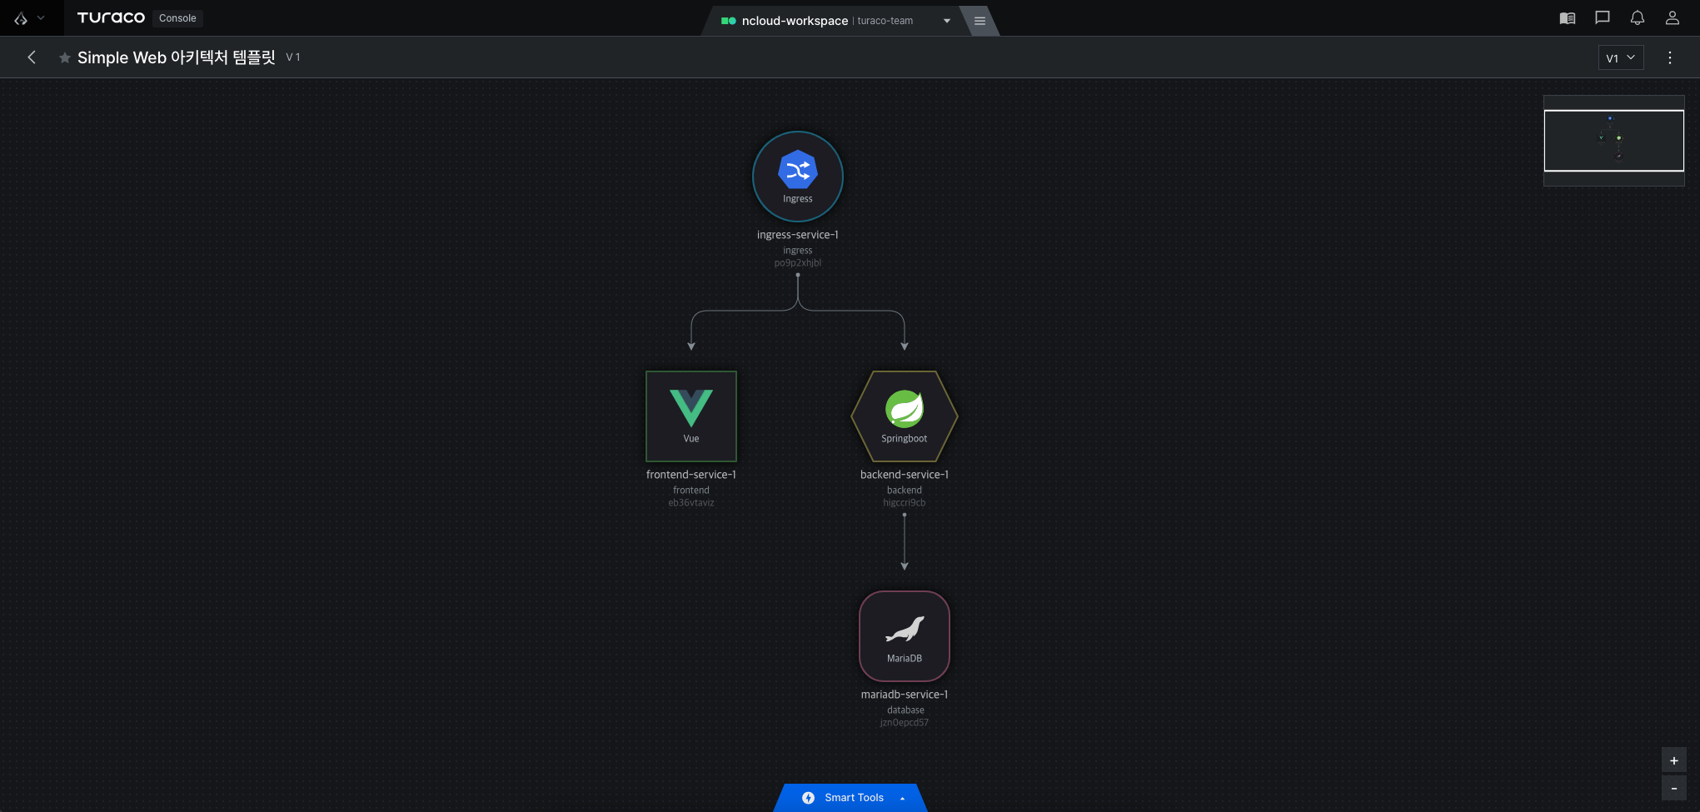Viewport: 1700px width, 812px height.
Task: Click the minimap viewport thumbnail
Action: coord(1614,141)
